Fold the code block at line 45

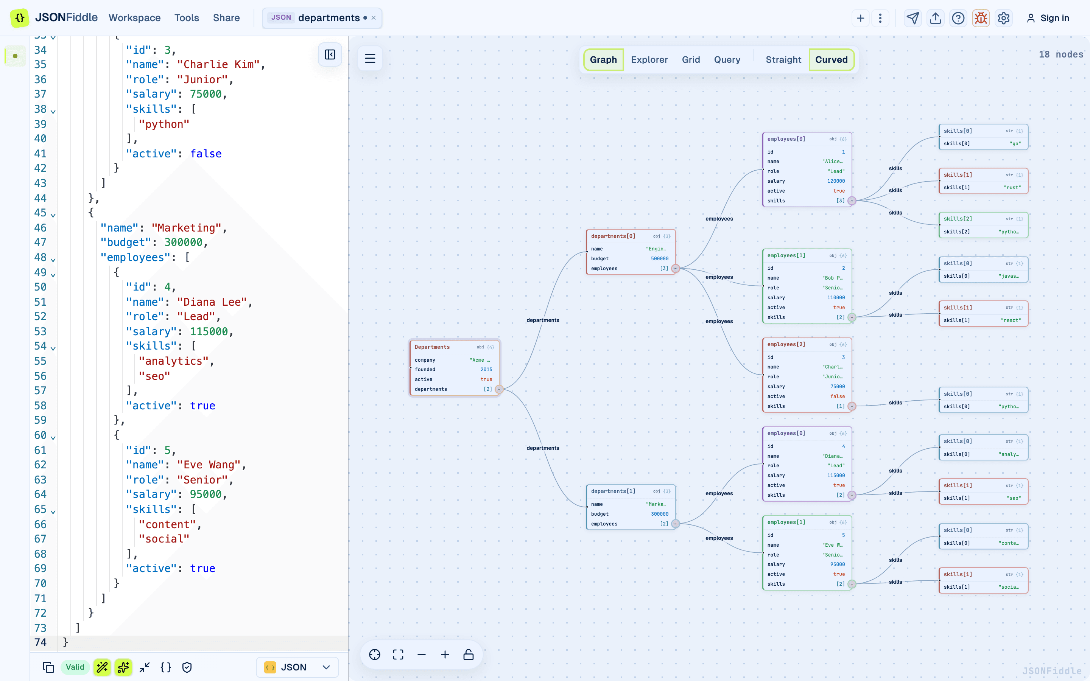tap(53, 215)
